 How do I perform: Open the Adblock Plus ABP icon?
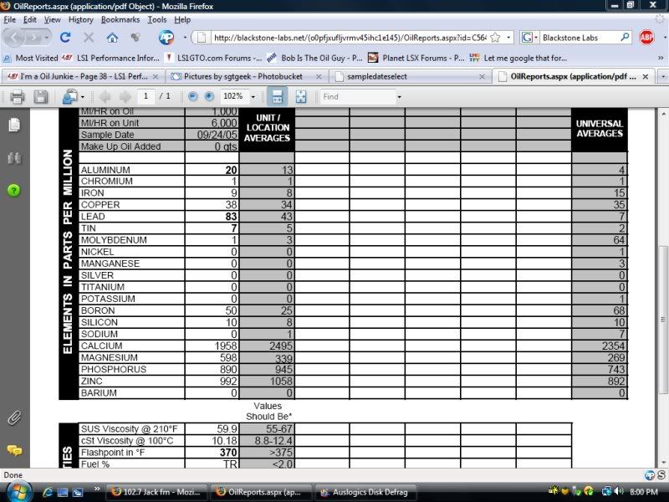pyautogui.click(x=646, y=38)
